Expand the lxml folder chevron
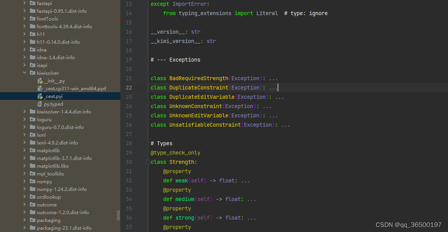This screenshot has width=448, height=232. point(24,135)
